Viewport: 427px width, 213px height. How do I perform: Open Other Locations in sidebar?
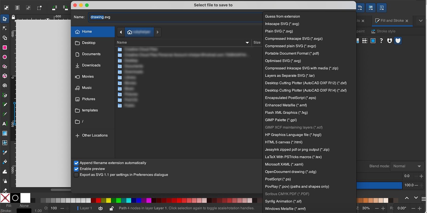[x=93, y=135]
